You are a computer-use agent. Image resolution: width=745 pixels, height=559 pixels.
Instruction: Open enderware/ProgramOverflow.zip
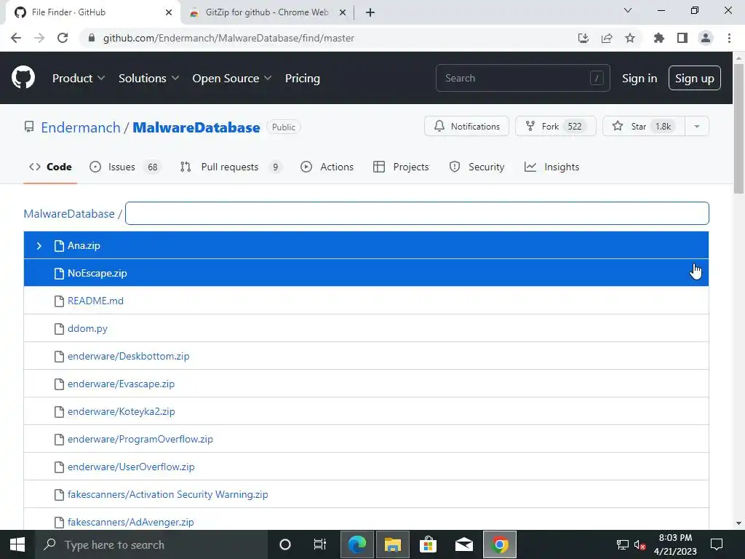coord(140,439)
